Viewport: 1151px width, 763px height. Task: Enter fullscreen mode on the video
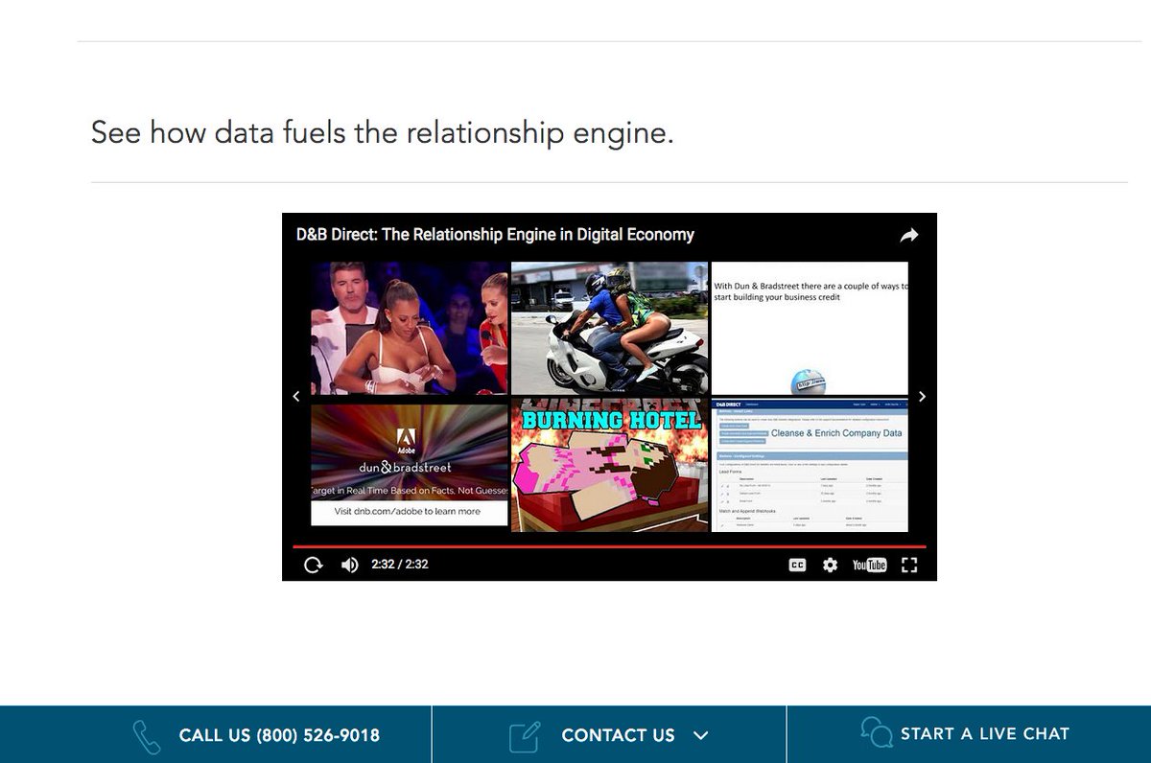coord(909,565)
